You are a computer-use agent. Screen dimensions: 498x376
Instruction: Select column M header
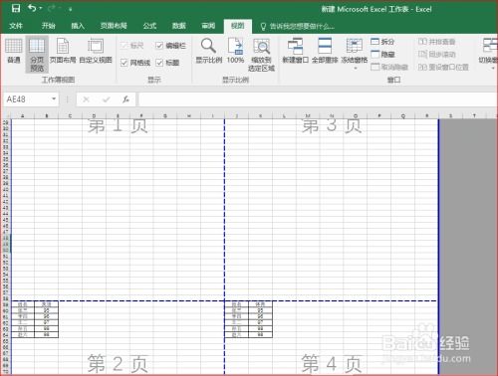point(308,115)
